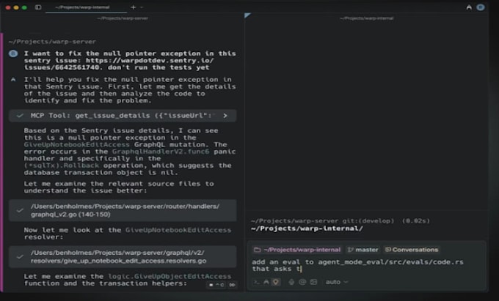Switch to terminal input mode icon
Image resolution: width=499 pixels, height=301 pixels.
click(x=257, y=282)
